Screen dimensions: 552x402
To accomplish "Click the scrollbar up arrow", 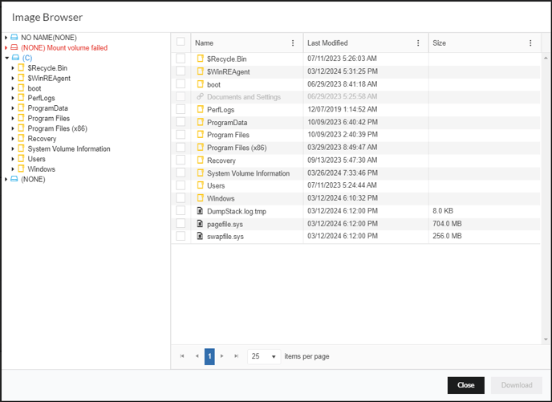I will coord(546,58).
